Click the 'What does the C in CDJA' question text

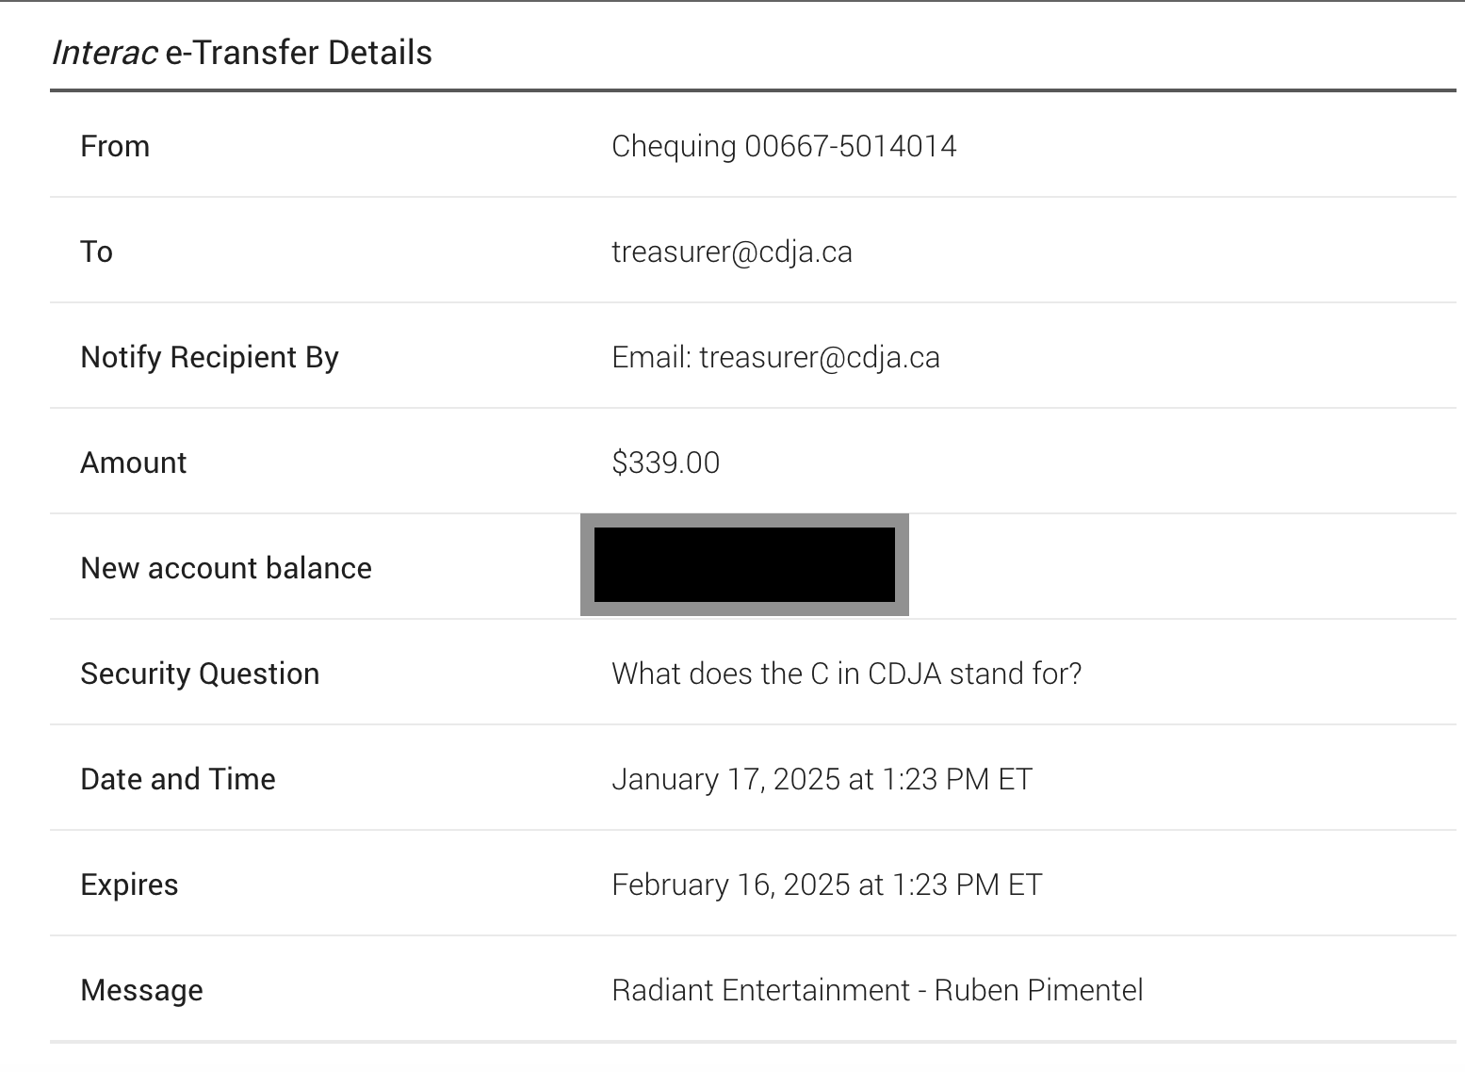847,674
